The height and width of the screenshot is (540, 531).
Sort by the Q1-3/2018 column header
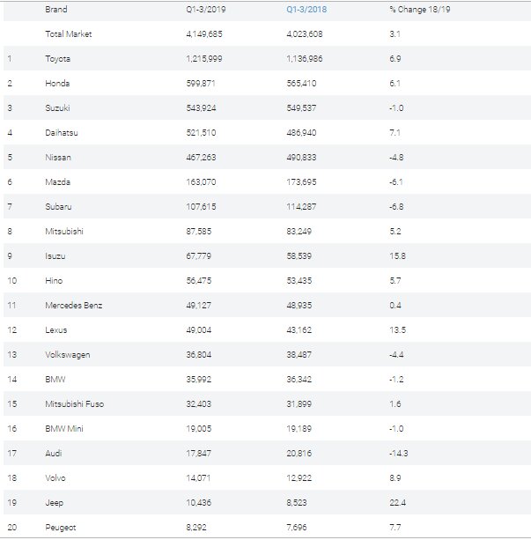tap(306, 9)
